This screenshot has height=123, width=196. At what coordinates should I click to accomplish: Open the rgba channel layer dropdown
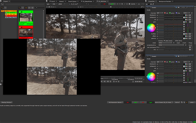48,4
